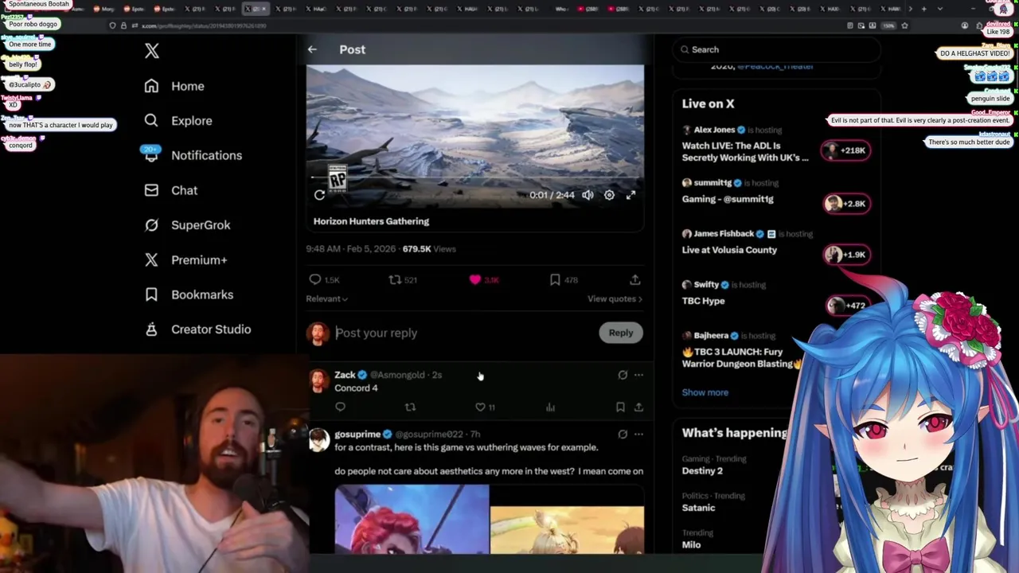Click the Horizon Hunters Gathering video
The height and width of the screenshot is (573, 1019).
tap(475, 137)
